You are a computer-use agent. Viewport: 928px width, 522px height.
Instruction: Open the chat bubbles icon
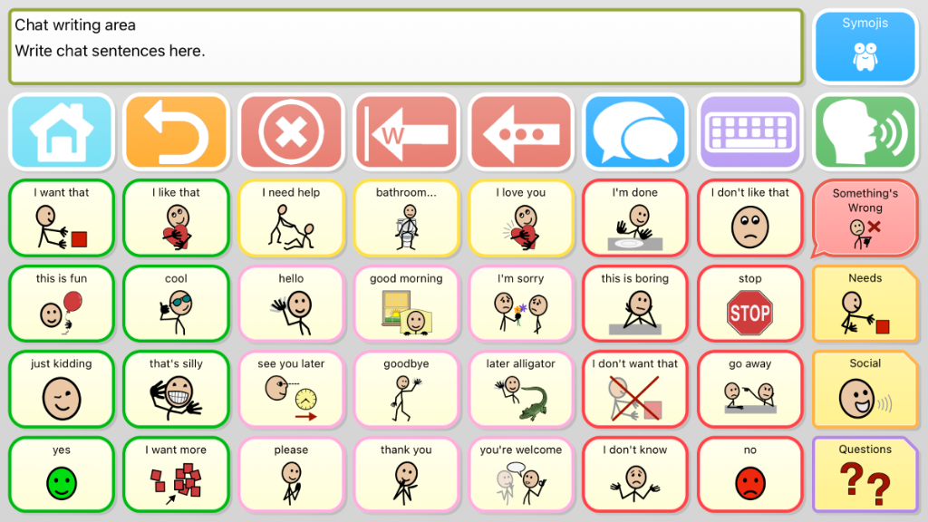tap(635, 132)
